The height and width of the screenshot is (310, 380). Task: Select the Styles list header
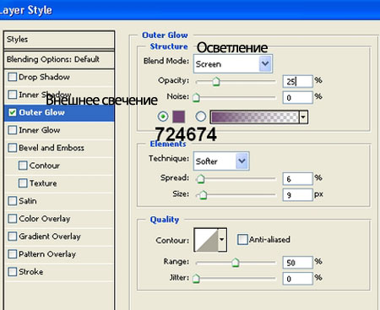click(59, 40)
